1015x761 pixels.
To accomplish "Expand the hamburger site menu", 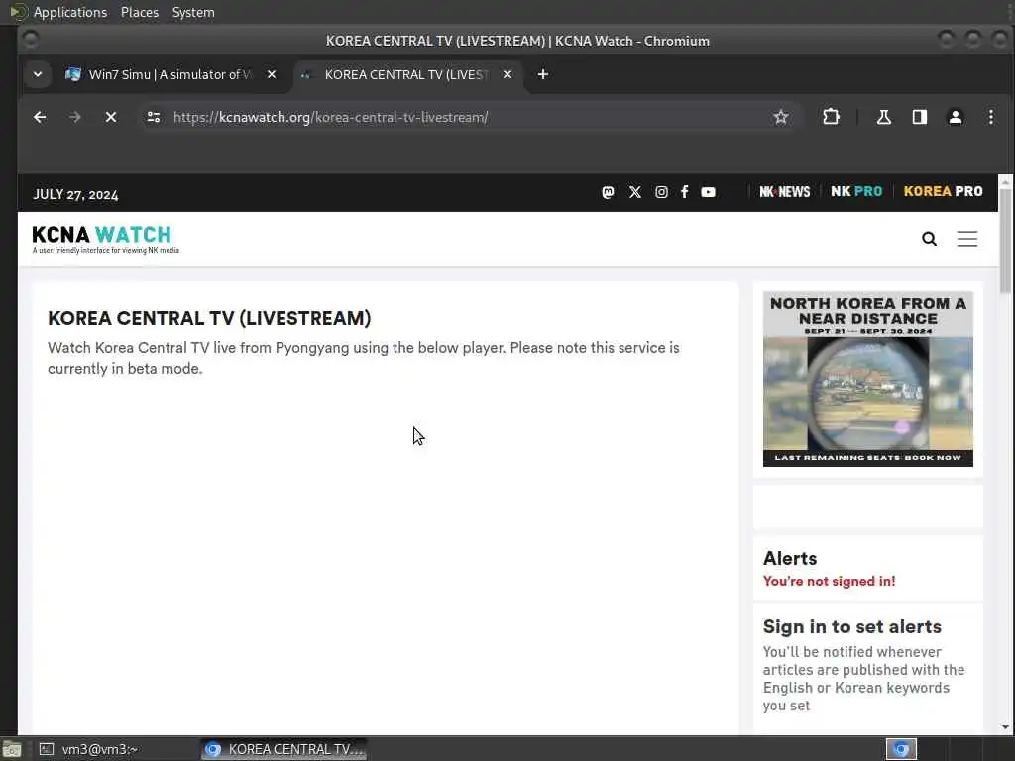I will click(967, 239).
